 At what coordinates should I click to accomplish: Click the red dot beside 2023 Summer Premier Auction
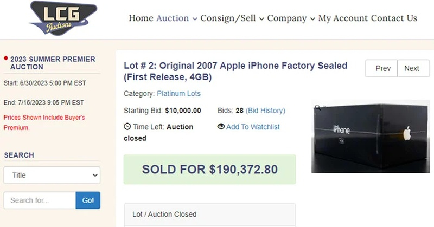[5, 58]
